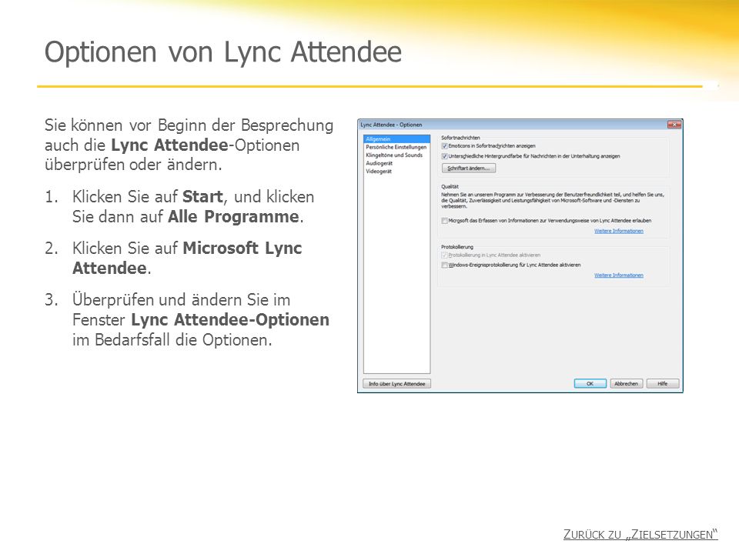Click the Schriftart ändern button
This screenshot has height=554, width=739.
click(x=469, y=169)
